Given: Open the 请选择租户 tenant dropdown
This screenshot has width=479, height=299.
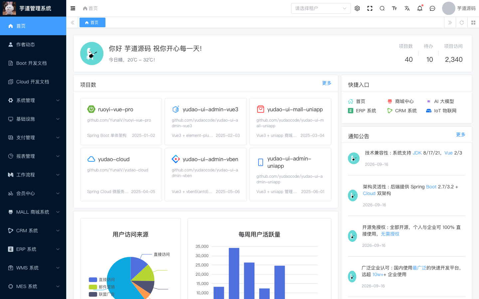Looking at the screenshot, I should [321, 8].
